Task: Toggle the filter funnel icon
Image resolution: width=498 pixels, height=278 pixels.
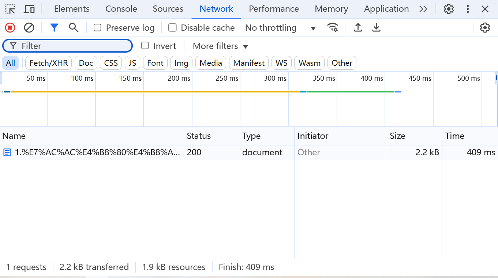Action: [54, 27]
